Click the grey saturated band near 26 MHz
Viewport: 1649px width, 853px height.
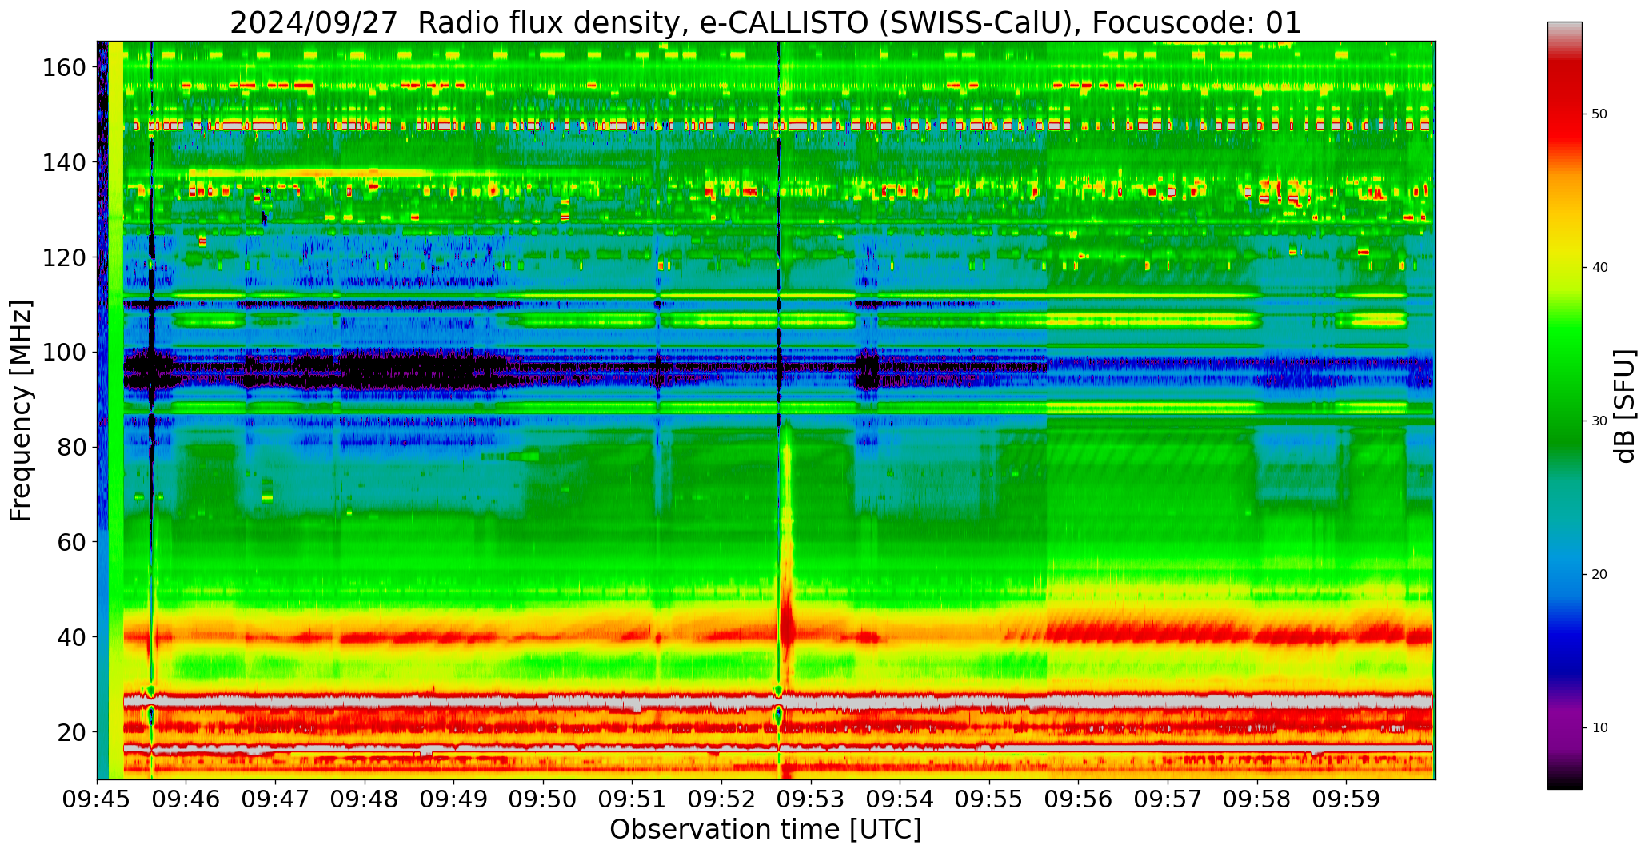778,701
